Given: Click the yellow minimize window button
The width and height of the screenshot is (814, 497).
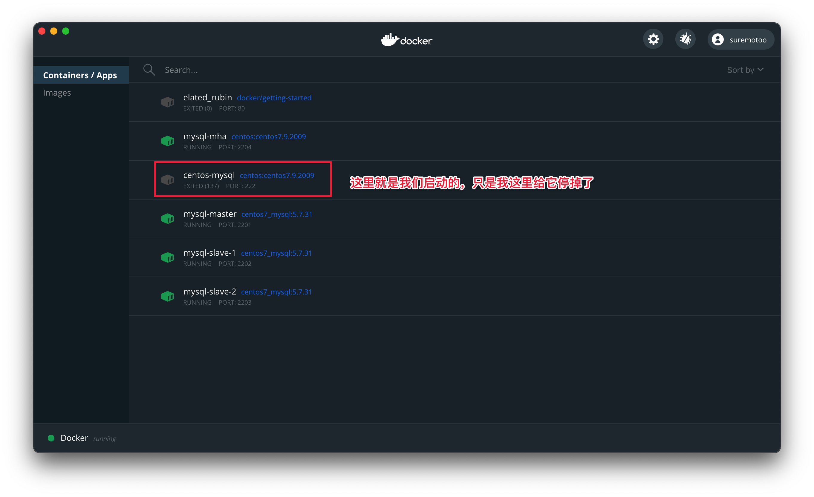Looking at the screenshot, I should (x=54, y=31).
